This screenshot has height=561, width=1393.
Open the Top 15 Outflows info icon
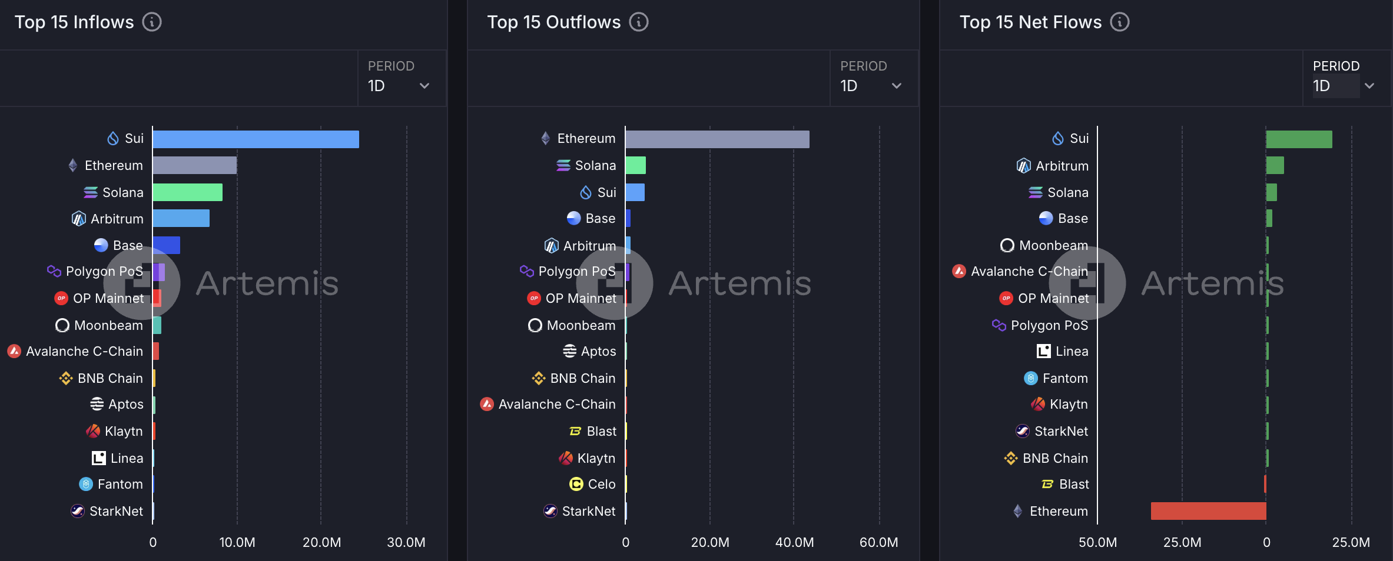(639, 22)
